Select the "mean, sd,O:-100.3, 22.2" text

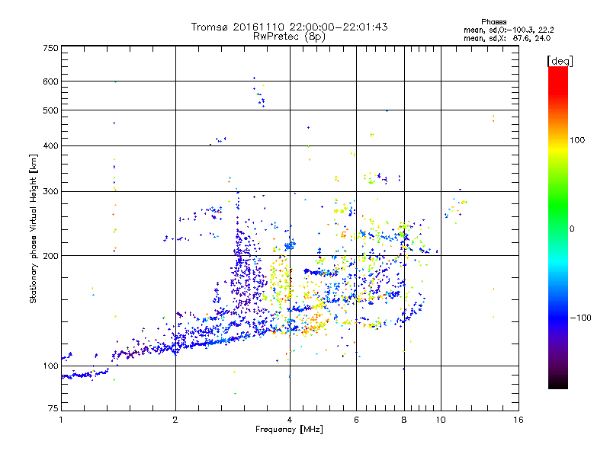[509, 30]
